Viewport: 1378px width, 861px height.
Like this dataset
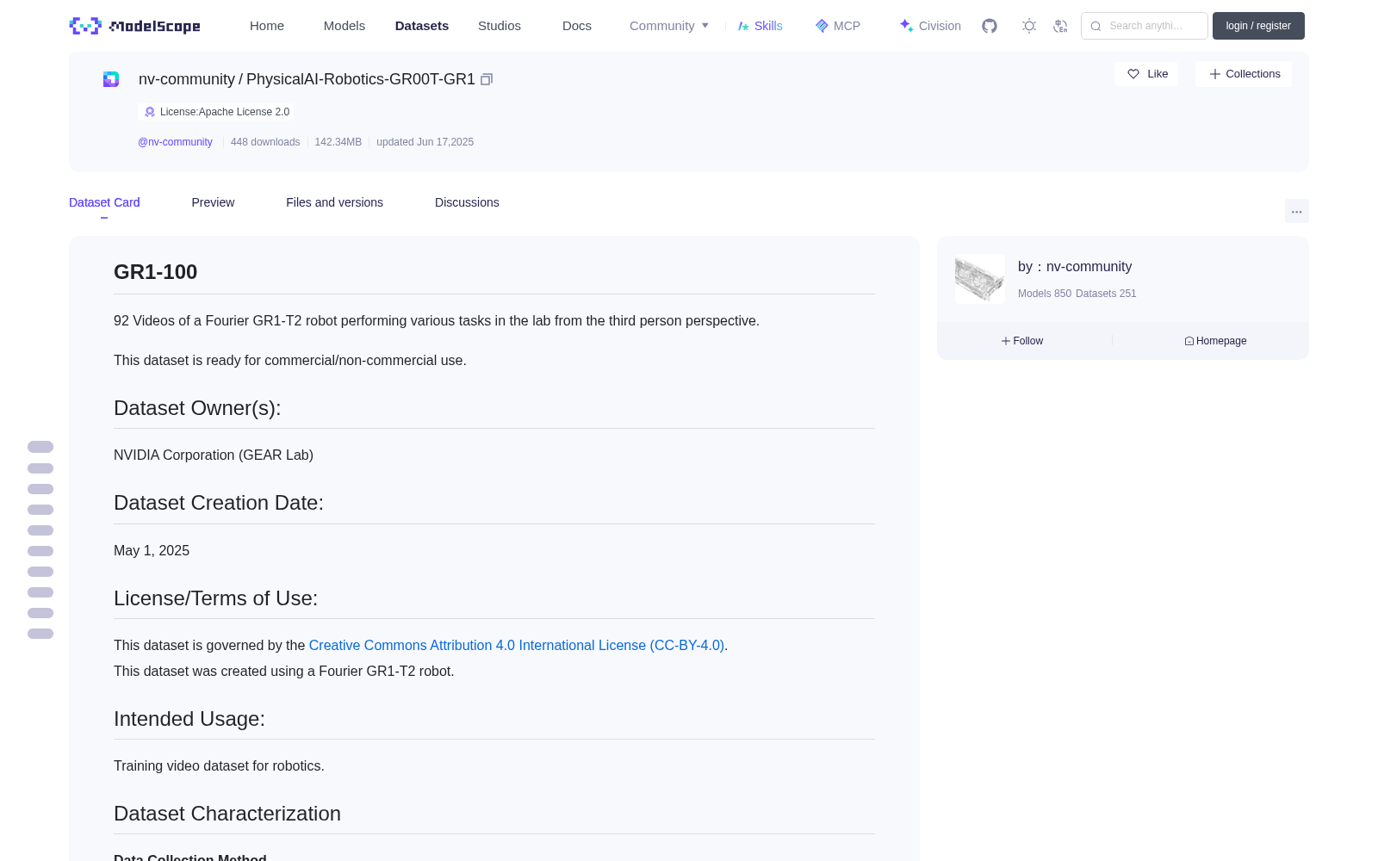pos(1146,74)
